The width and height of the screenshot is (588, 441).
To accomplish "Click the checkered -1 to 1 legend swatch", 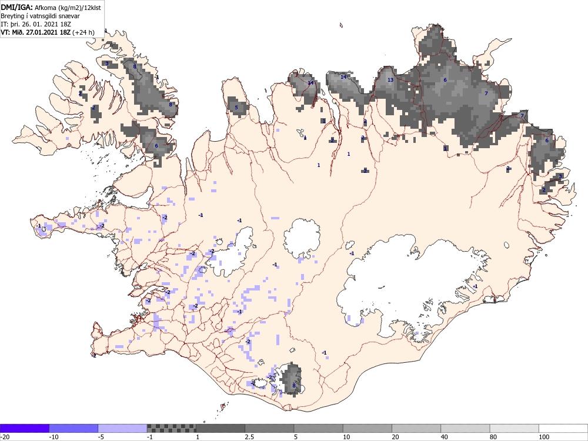I will click(x=171, y=428).
